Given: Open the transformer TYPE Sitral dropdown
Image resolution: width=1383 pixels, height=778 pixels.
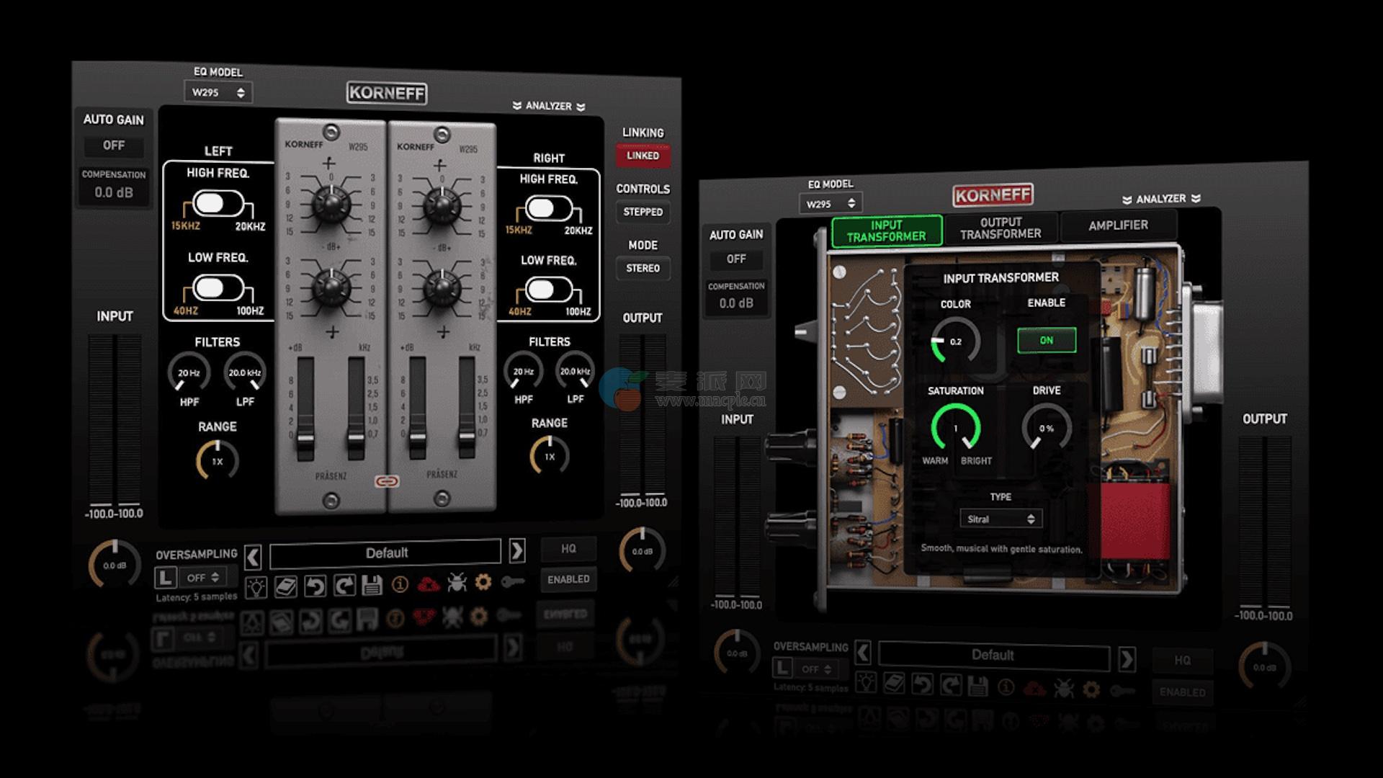Looking at the screenshot, I should (1001, 519).
